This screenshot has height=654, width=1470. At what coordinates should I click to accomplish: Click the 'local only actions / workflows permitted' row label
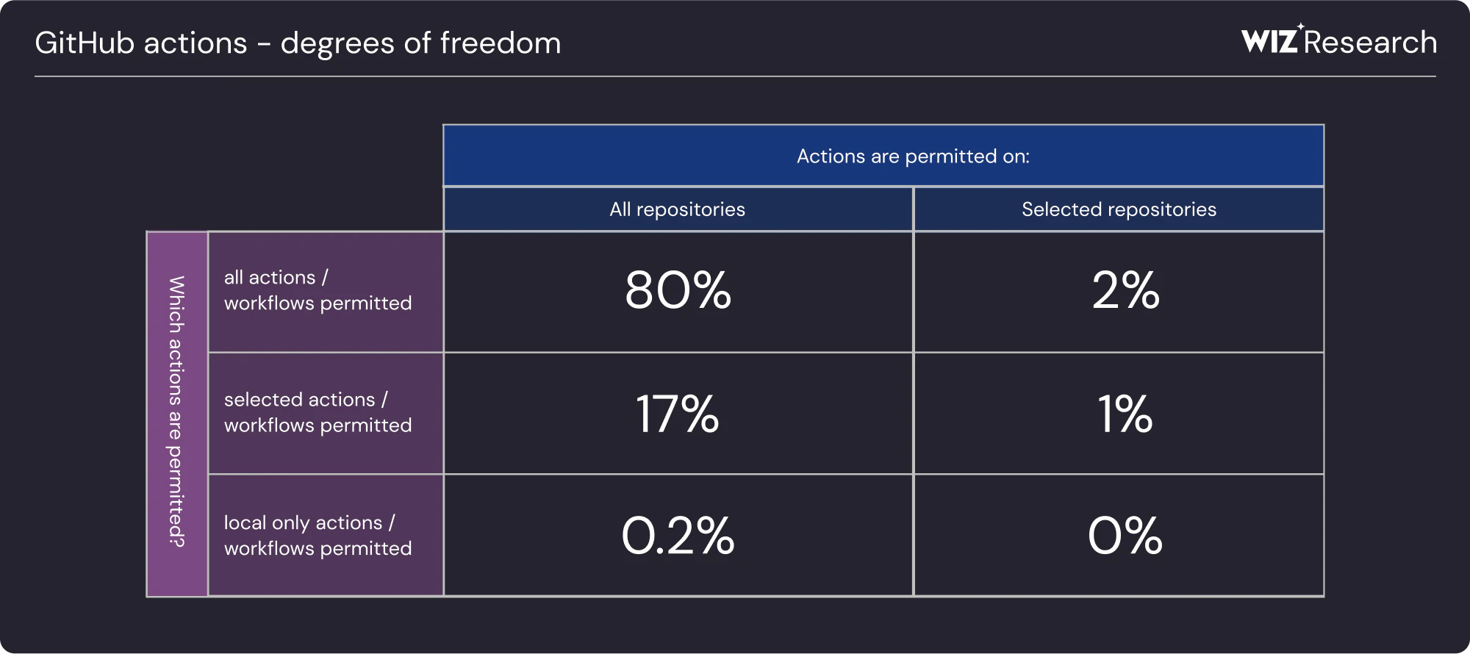point(318,536)
